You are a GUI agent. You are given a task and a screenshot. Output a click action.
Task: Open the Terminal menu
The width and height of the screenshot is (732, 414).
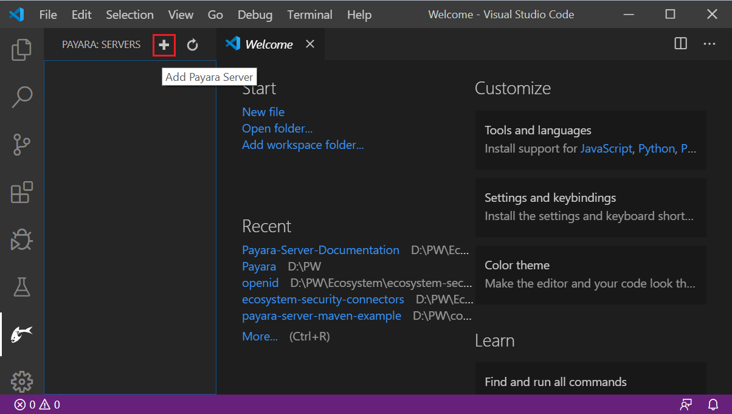click(x=310, y=15)
